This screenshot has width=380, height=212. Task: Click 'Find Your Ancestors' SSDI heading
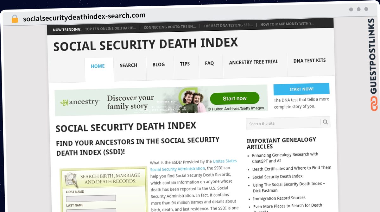[x=138, y=146]
